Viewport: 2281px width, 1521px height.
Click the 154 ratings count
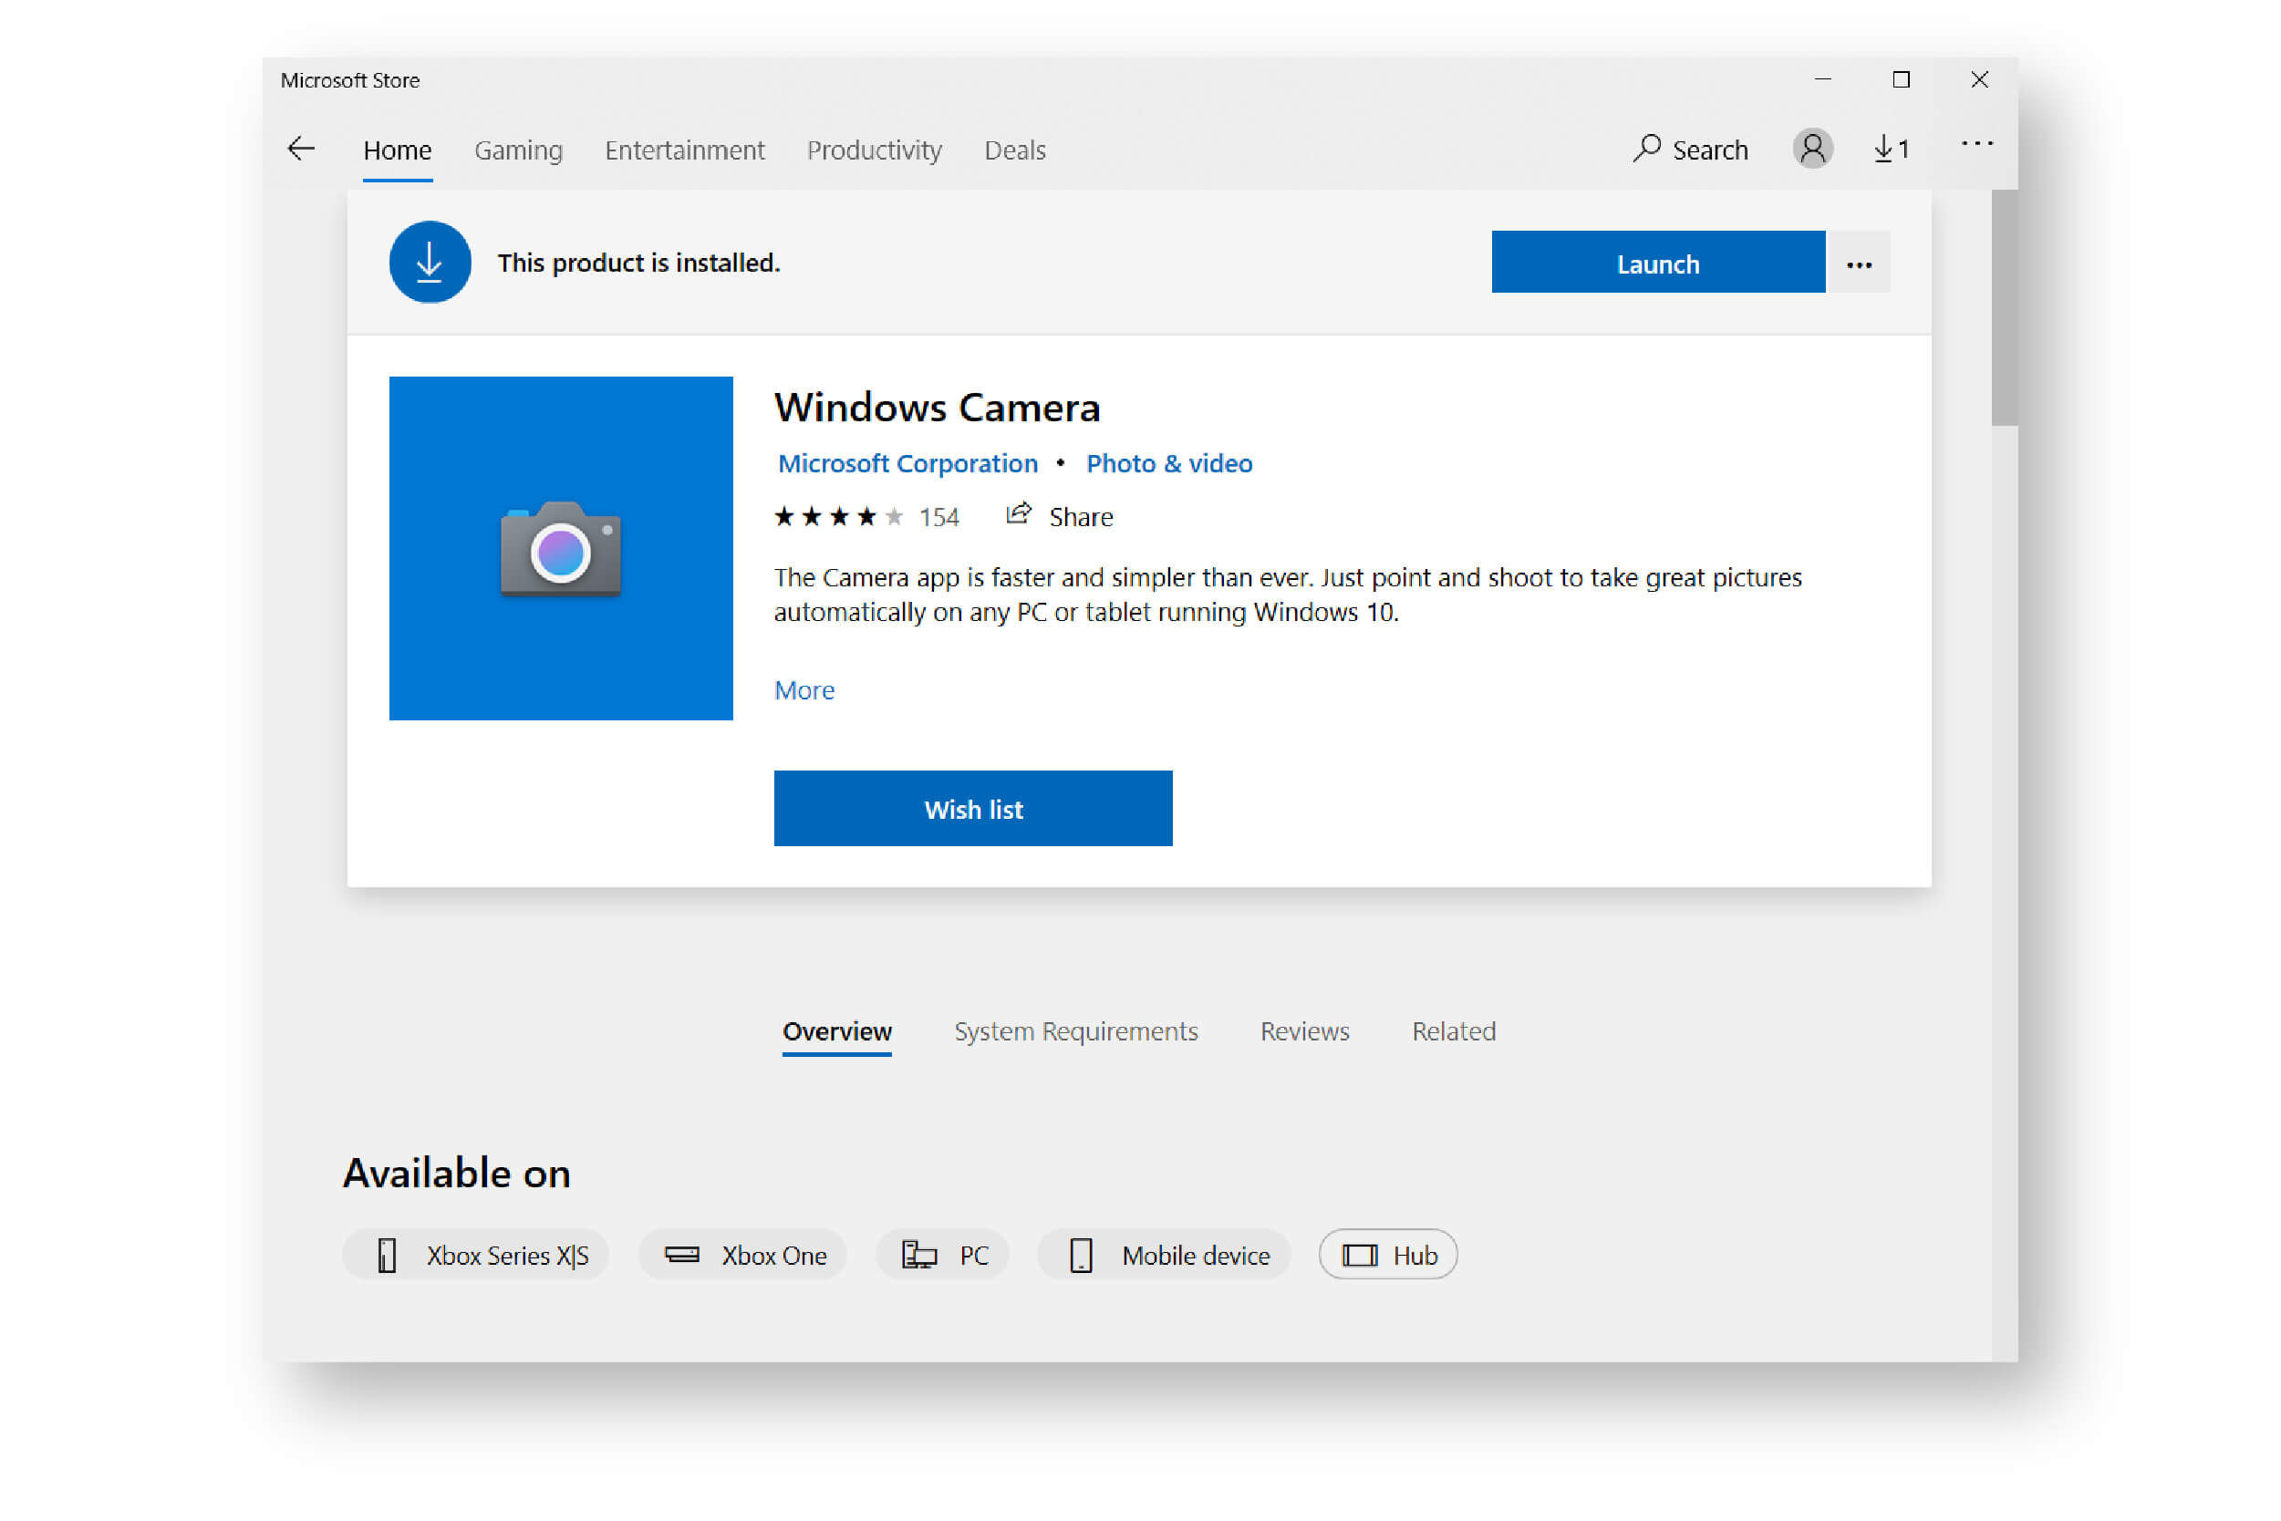point(939,518)
